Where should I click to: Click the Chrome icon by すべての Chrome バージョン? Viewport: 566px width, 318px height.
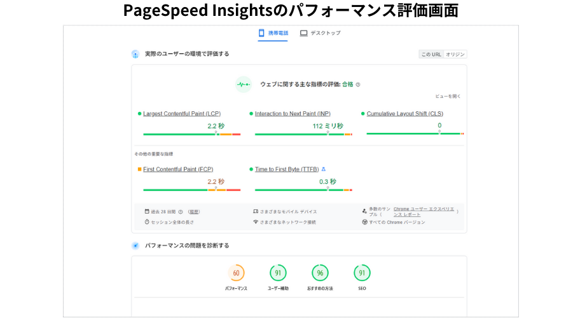(x=364, y=222)
